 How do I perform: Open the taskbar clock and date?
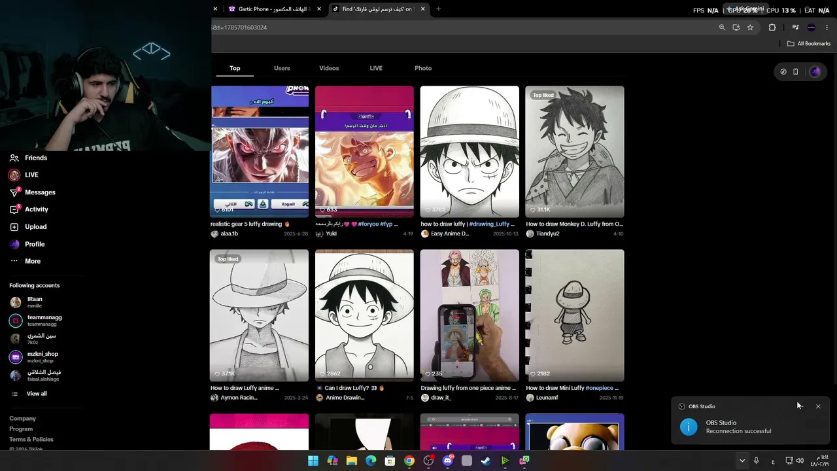821,461
